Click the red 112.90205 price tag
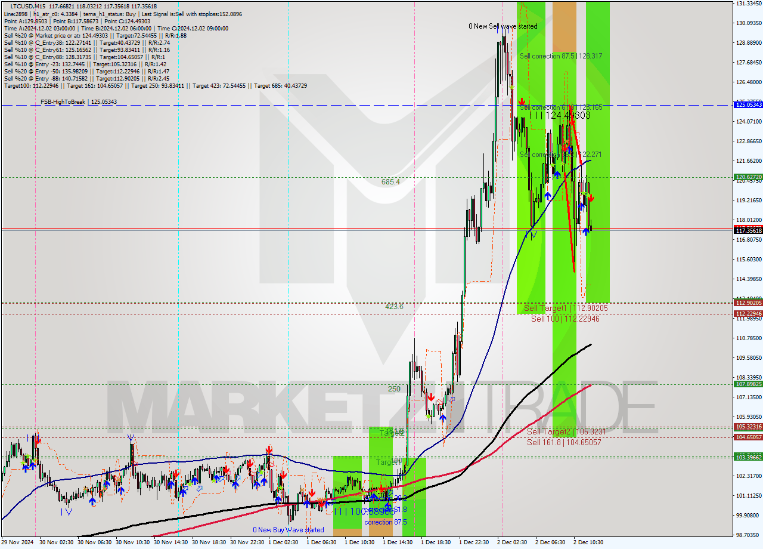763x549 pixels. (x=748, y=303)
